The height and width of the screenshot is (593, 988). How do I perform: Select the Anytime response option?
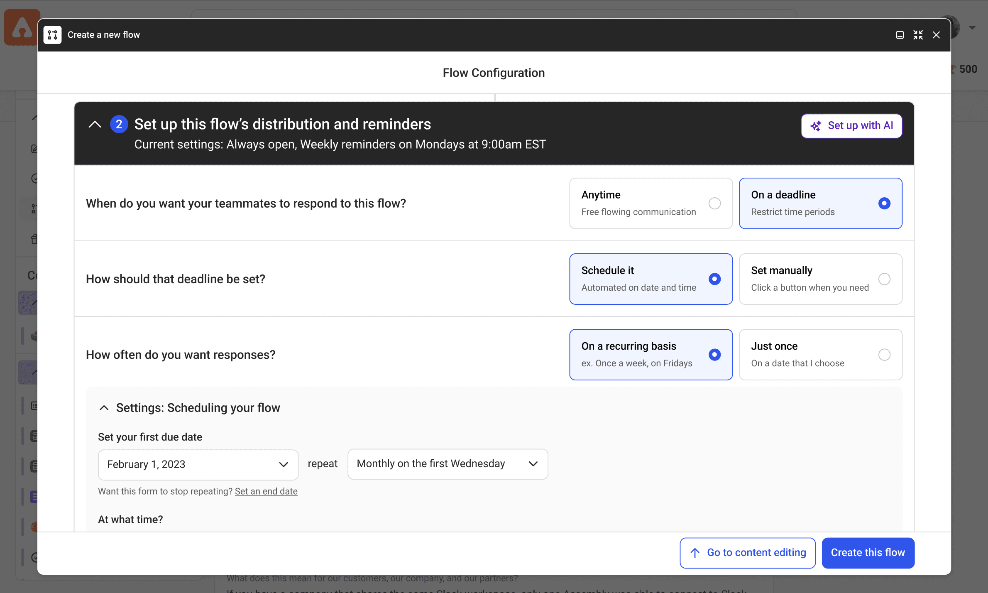pos(651,203)
